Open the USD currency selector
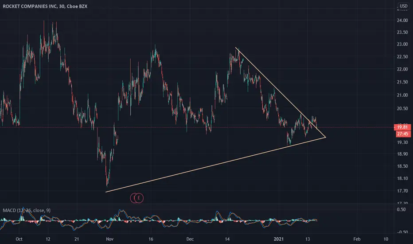The height and width of the screenshot is (244, 413). [x=403, y=6]
